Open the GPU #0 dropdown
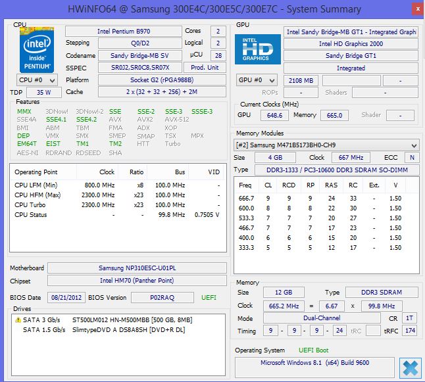 coord(257,80)
